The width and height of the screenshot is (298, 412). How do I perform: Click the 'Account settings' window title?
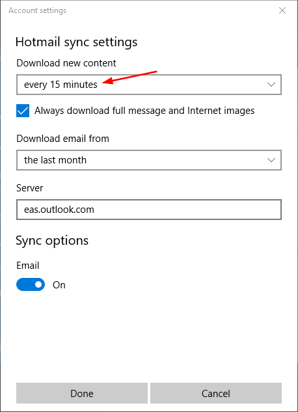[37, 10]
